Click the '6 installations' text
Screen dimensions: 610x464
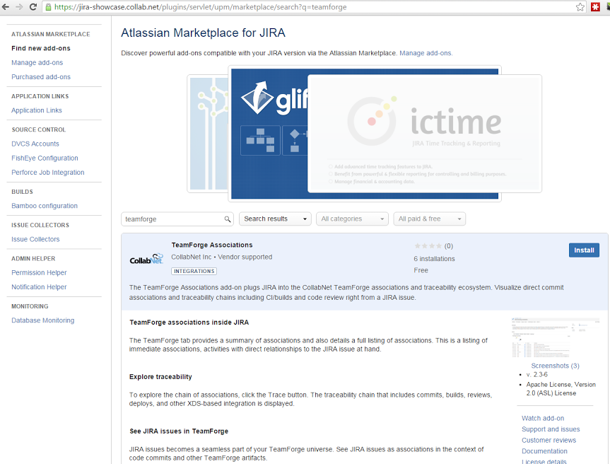(434, 259)
